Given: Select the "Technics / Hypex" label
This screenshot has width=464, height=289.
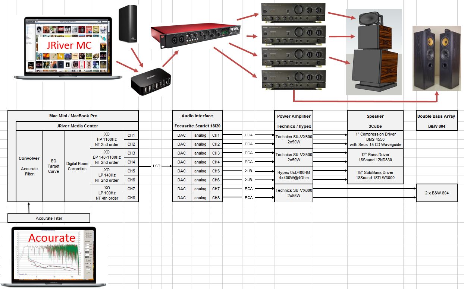Looking at the screenshot, I should (294, 126).
